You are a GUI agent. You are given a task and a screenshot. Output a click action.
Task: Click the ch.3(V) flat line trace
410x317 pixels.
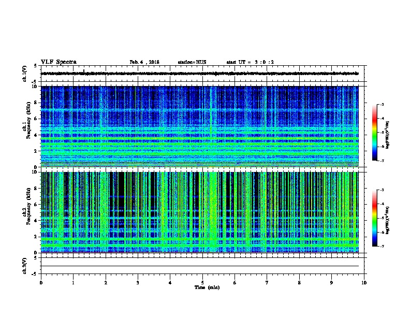click(x=200, y=266)
